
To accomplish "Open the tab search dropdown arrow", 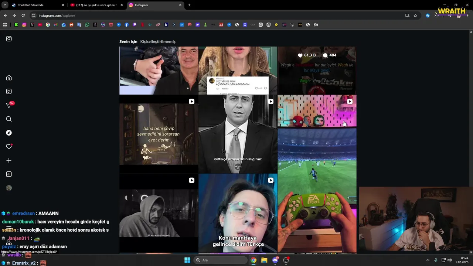I will tap(5, 5).
